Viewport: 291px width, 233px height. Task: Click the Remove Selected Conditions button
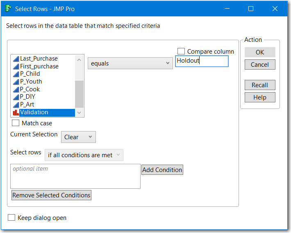[x=51, y=195]
